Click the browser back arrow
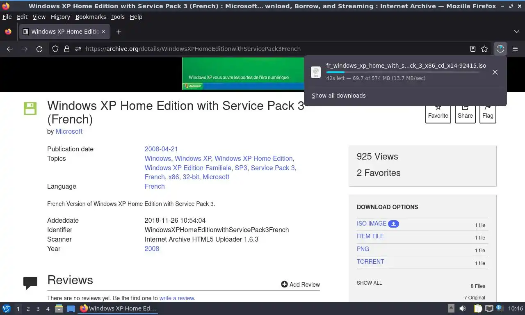 click(x=10, y=49)
